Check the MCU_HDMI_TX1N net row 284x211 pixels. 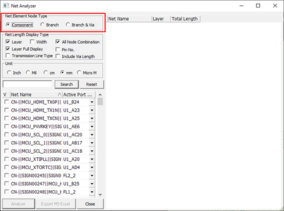6,110
